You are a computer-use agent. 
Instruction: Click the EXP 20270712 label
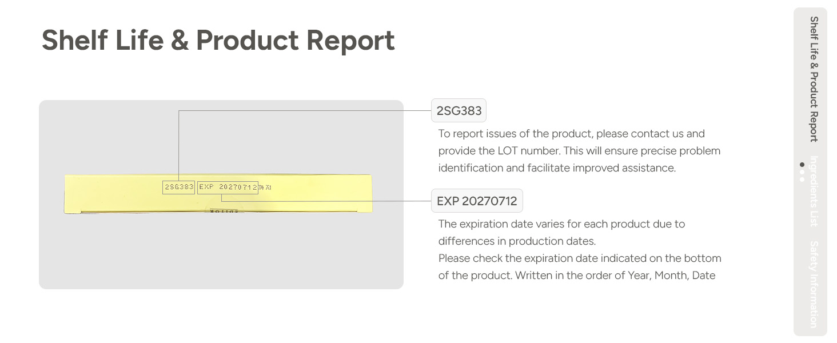click(x=477, y=201)
